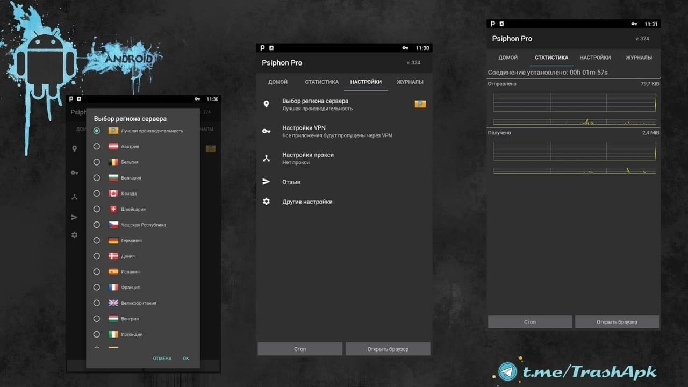The image size is (688, 387).
Task: Click the Hungary flag icon
Action: (x=113, y=318)
